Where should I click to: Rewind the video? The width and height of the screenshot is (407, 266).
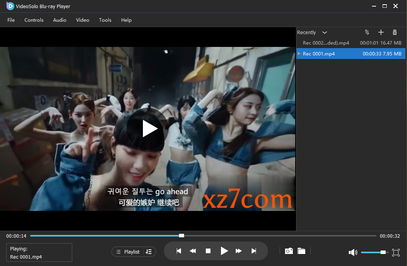(193, 251)
